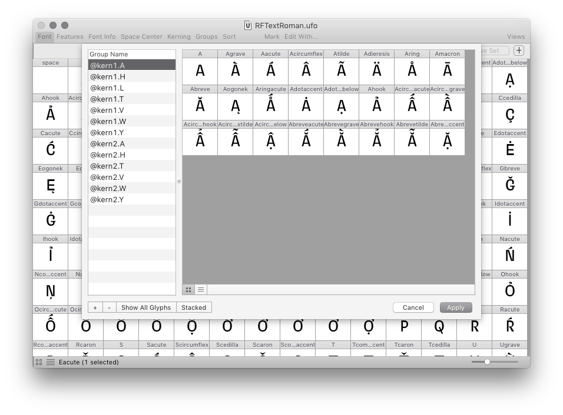Select the Abreve glyph cell
The height and width of the screenshot is (415, 563).
[200, 102]
